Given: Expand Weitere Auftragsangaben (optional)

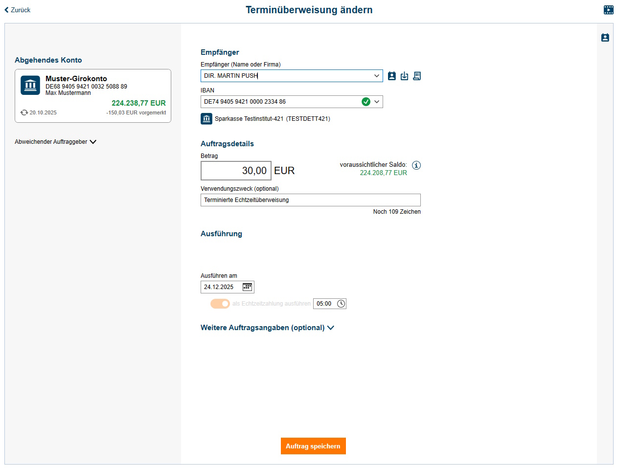Looking at the screenshot, I should (268, 328).
